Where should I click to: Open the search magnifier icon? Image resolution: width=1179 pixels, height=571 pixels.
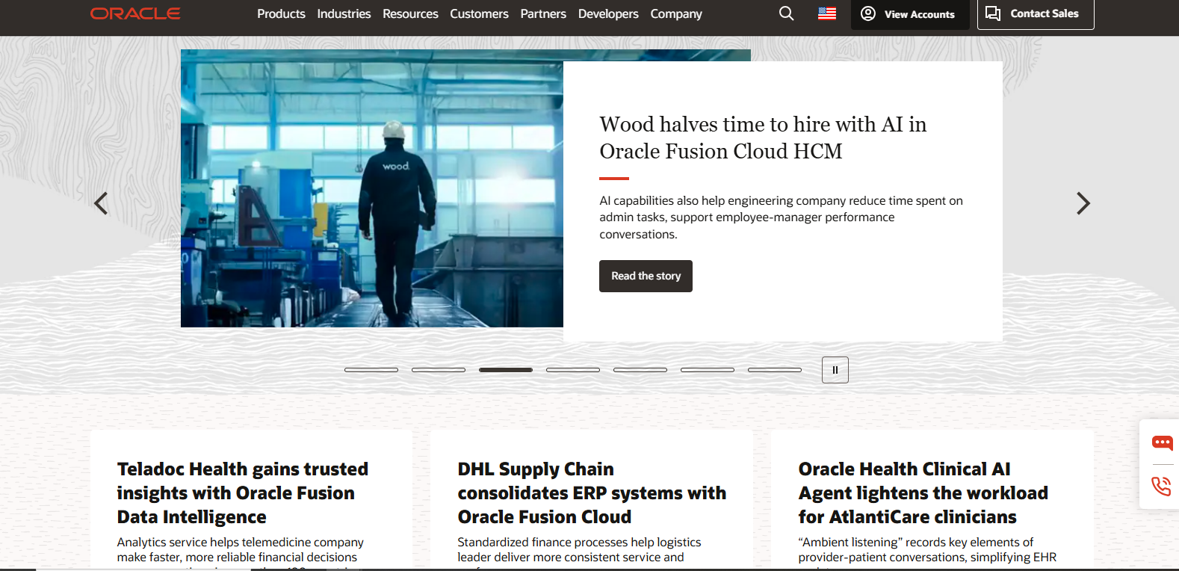click(786, 13)
